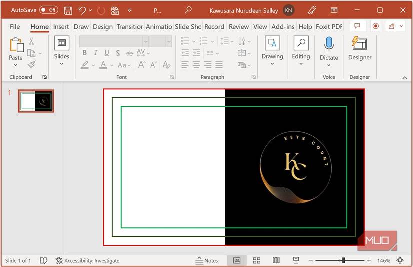
Task: Click the Increase Font Size icon
Action: (x=142, y=64)
